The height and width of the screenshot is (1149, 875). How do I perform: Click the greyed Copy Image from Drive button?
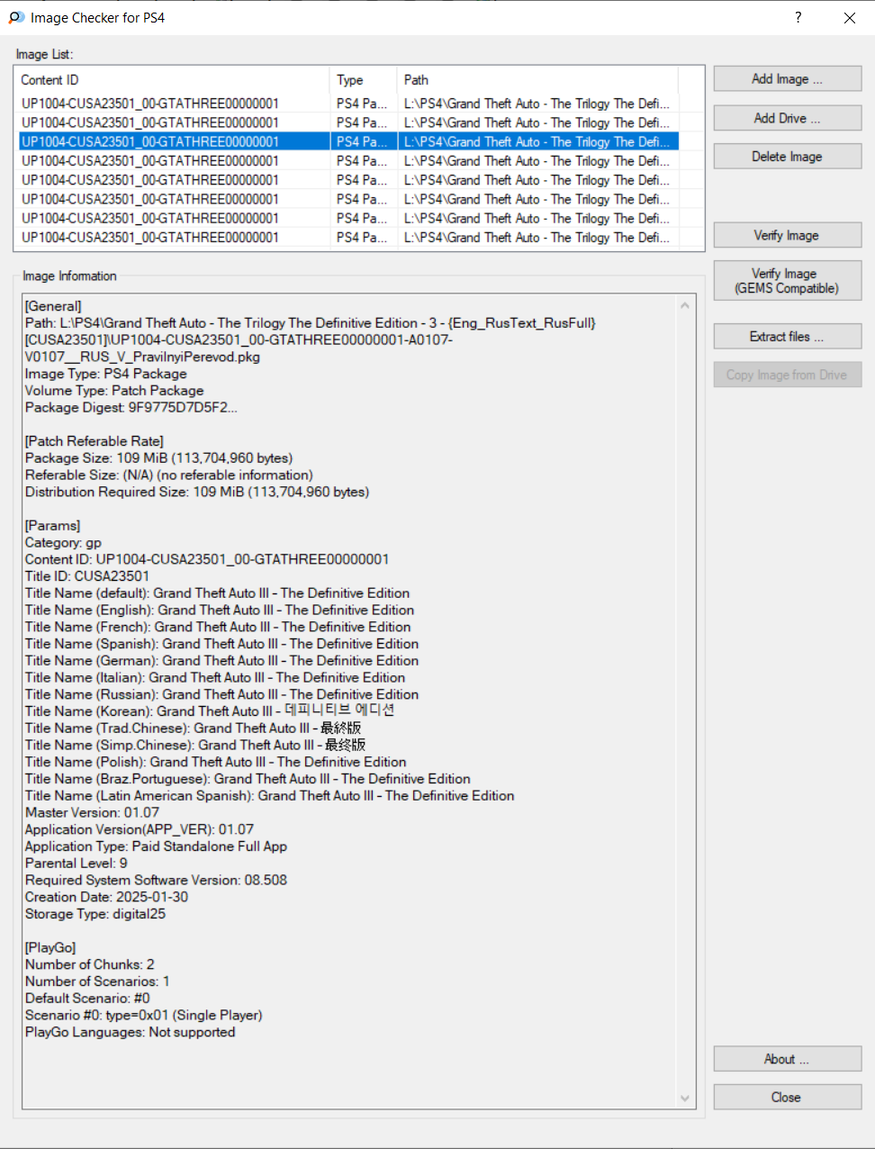[788, 375]
